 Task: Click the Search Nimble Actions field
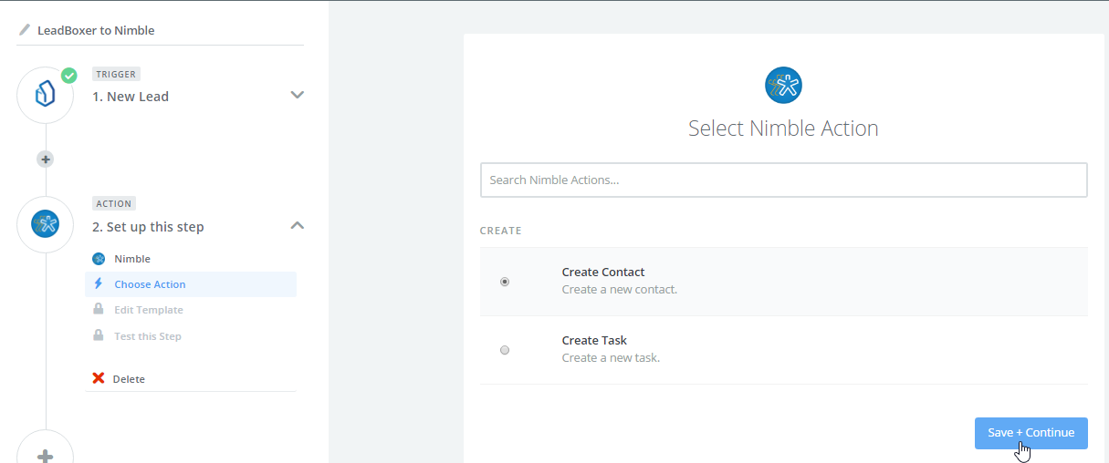click(x=783, y=180)
